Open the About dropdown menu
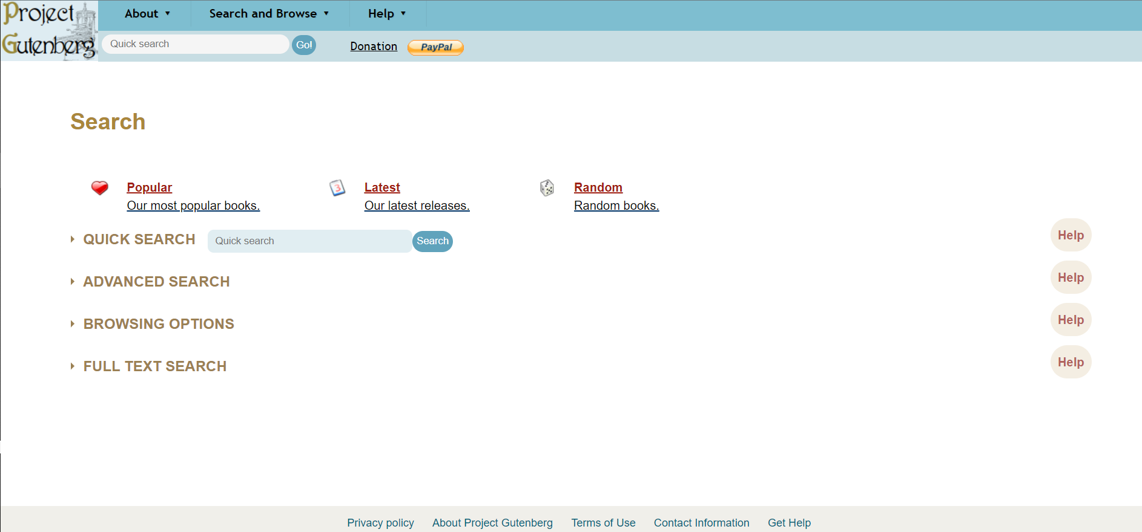The width and height of the screenshot is (1142, 532). tap(147, 14)
